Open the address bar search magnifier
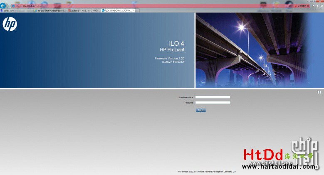This screenshot has width=324, height=175. click(x=291, y=6)
